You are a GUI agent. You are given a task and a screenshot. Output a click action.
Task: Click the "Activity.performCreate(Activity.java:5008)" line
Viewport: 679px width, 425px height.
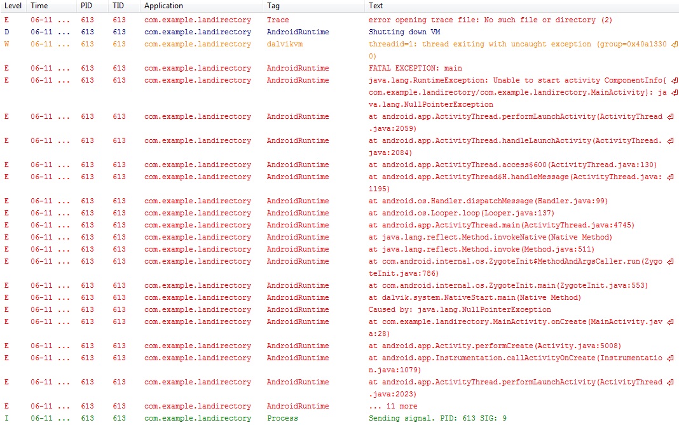point(495,346)
